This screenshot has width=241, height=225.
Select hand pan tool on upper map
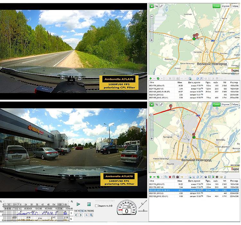click(x=152, y=6)
